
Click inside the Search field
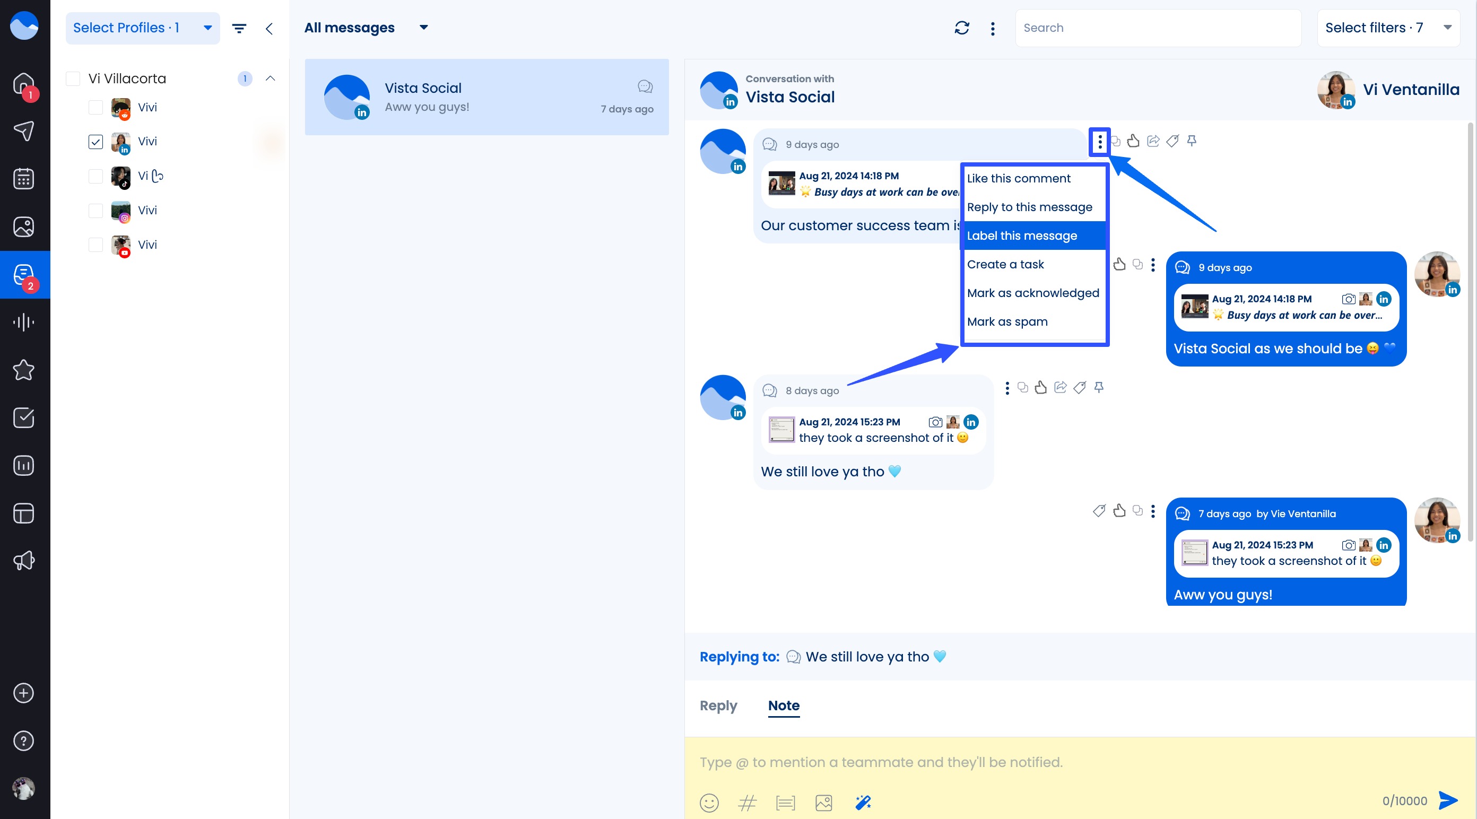click(1157, 27)
